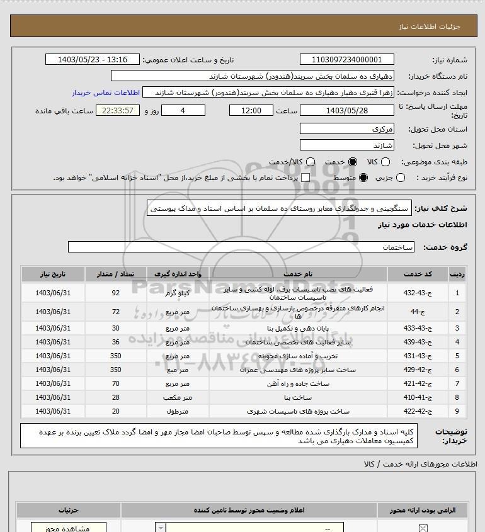Click the استان محل تحویل field مرکزی
Image resolution: width=485 pixels, height=532 pixels.
pos(347,128)
